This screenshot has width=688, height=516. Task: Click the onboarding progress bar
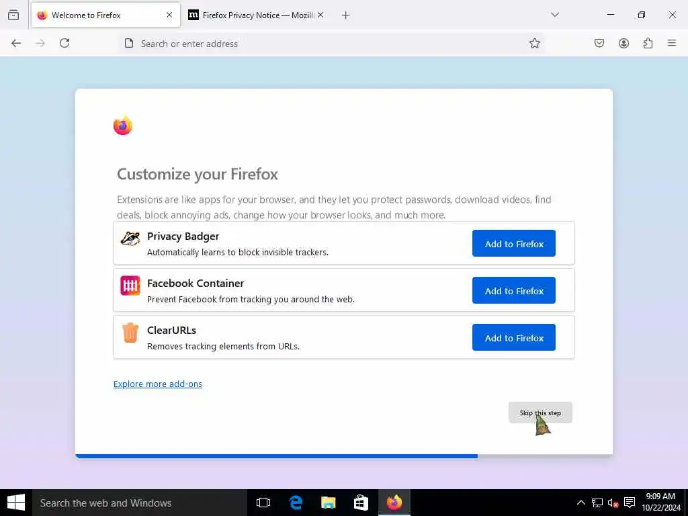[344, 456]
